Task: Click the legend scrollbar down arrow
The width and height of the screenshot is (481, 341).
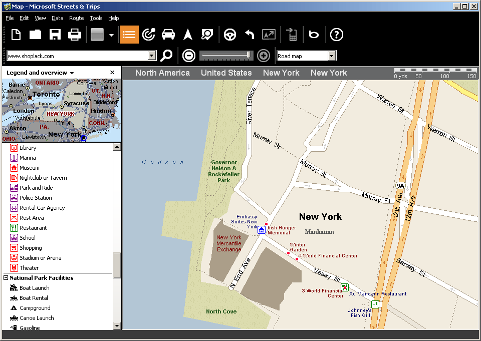Action: [x=117, y=325]
